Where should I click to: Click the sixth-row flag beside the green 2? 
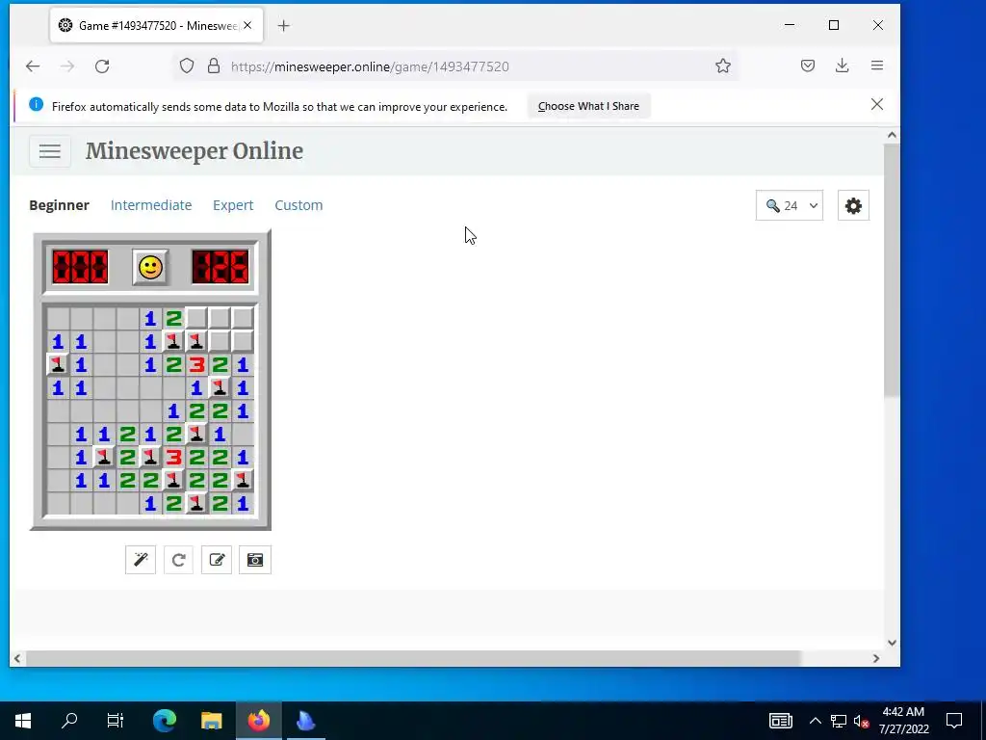(196, 434)
